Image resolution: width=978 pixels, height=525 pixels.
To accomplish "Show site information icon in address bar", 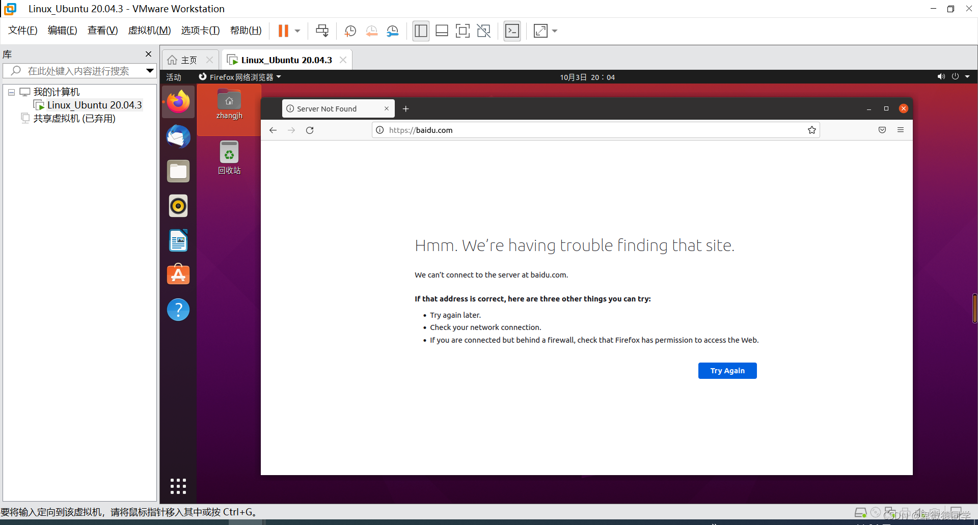I will tap(380, 130).
